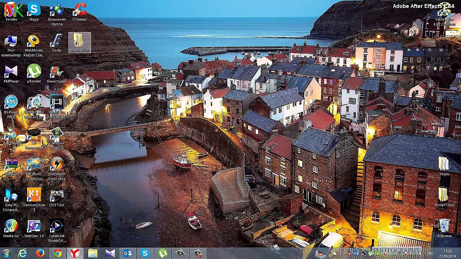Open File Explorer from the taskbar

click(93, 254)
